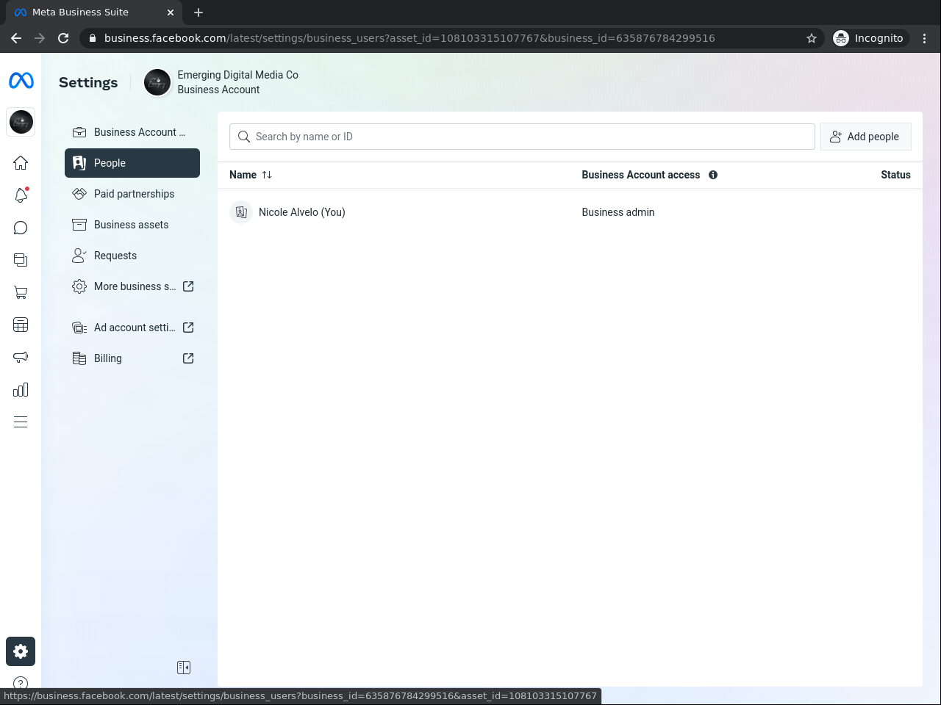Viewport: 941px width, 705px height.
Task: Click Business Account access info icon
Action: tap(713, 175)
